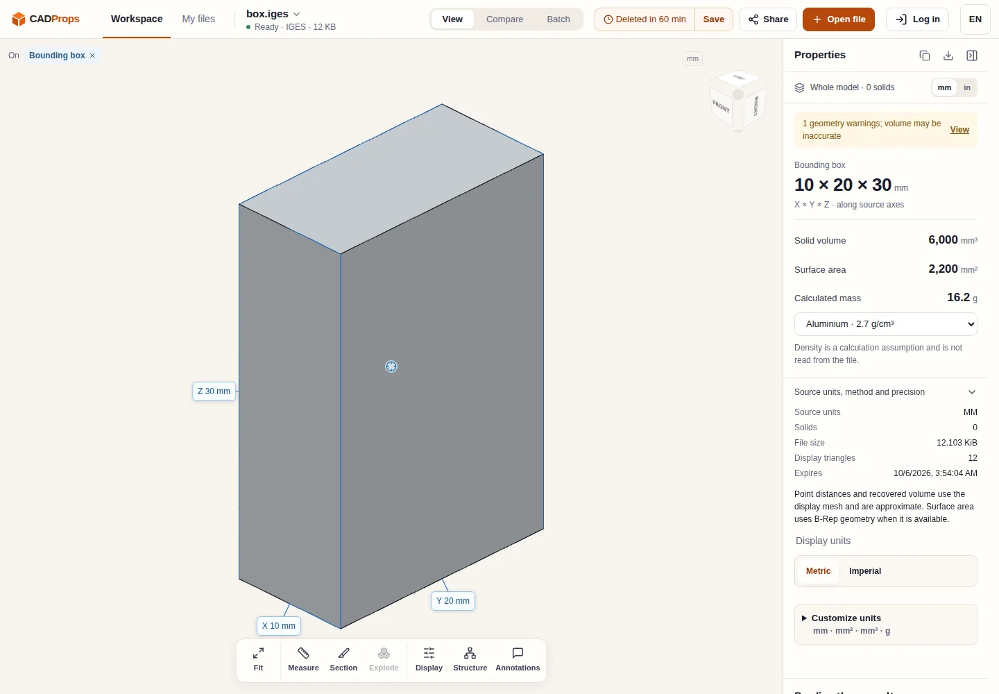Click the Open file button
This screenshot has width=999, height=694.
coord(839,19)
